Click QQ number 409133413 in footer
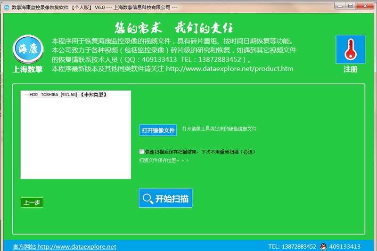Viewport: 377px width, 251px height. (x=345, y=247)
